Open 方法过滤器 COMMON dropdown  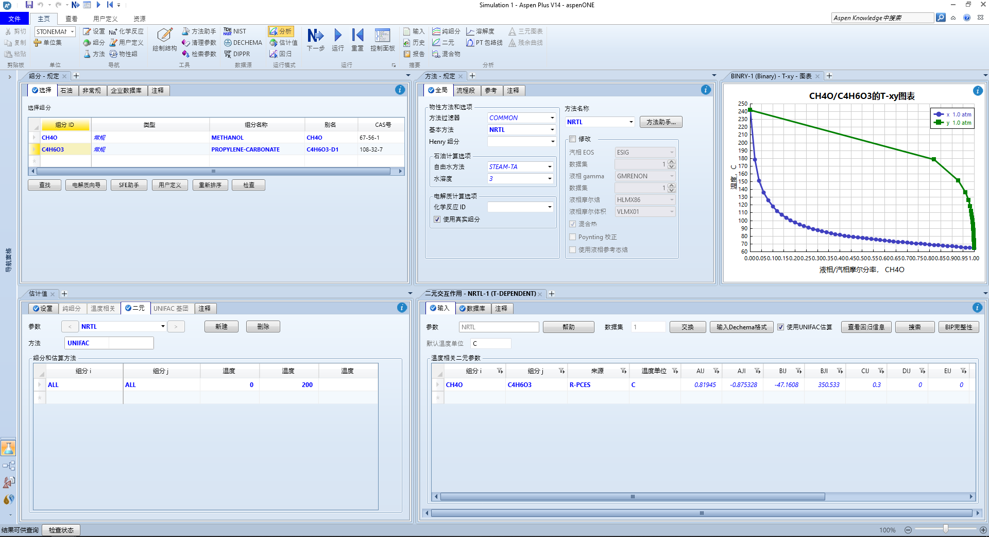(x=552, y=118)
